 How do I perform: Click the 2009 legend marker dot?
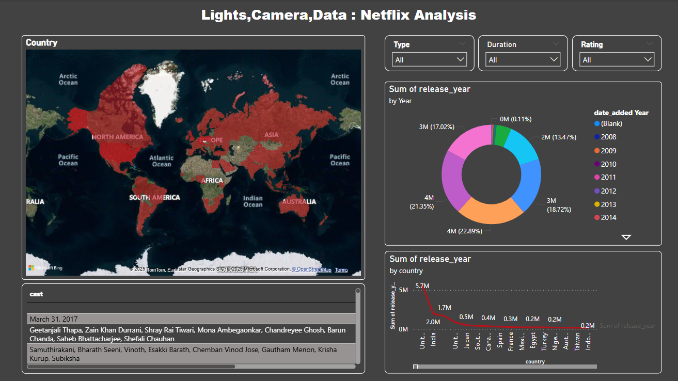(x=597, y=151)
